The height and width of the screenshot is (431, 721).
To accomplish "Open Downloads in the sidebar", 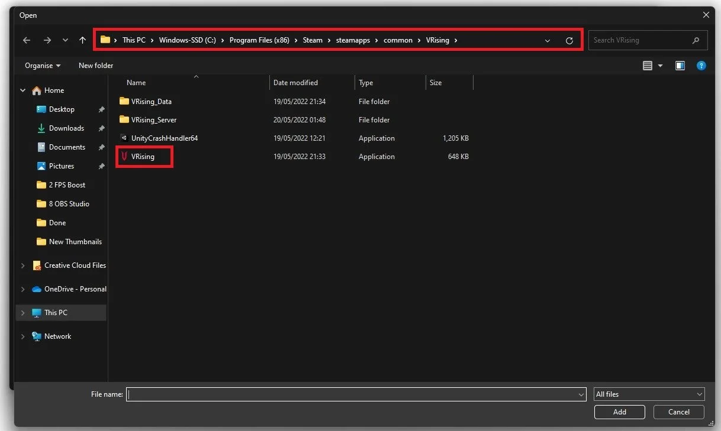I will tap(66, 128).
